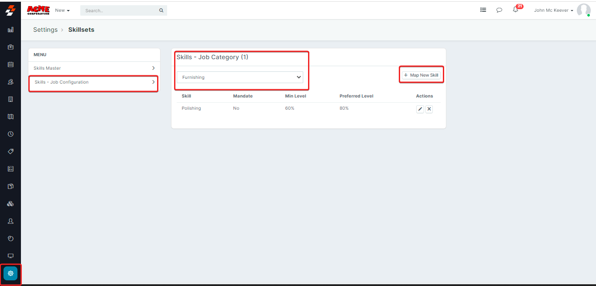Click the Min Level column header
This screenshot has height=286, width=596.
pos(295,96)
